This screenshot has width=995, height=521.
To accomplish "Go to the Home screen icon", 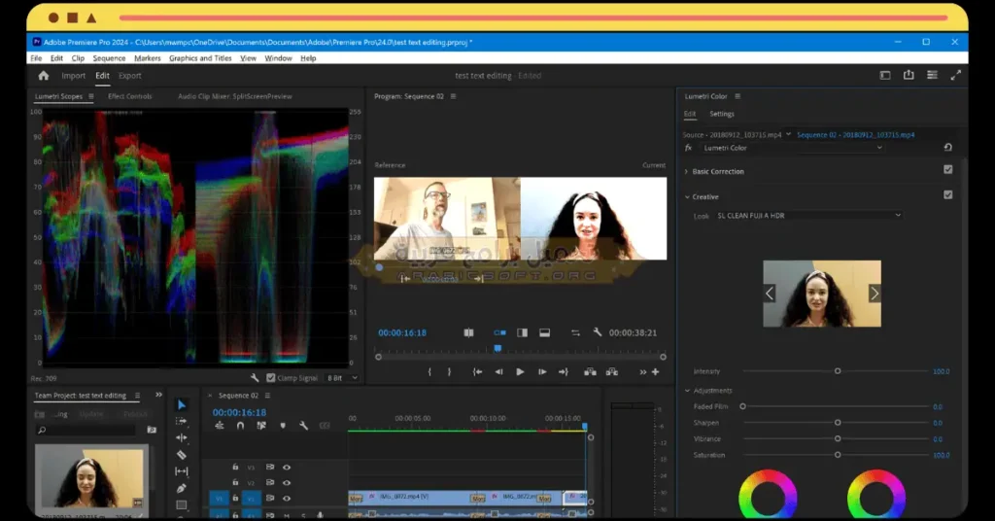I will (43, 76).
